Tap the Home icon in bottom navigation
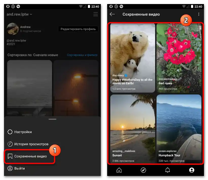The image size is (208, 180). [x=119, y=170]
